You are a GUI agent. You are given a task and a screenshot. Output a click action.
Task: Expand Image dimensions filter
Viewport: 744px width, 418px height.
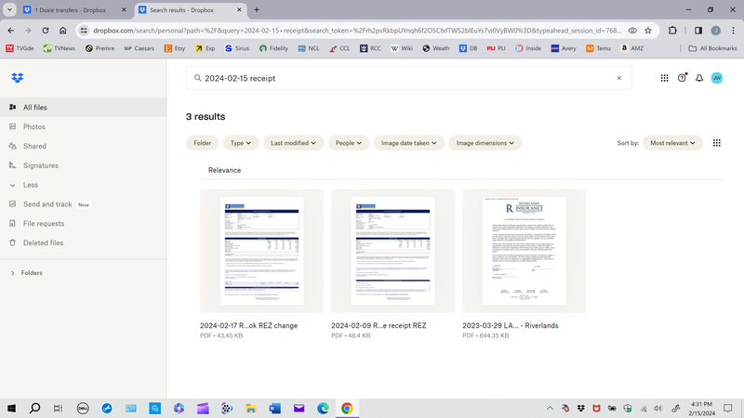[x=485, y=143]
